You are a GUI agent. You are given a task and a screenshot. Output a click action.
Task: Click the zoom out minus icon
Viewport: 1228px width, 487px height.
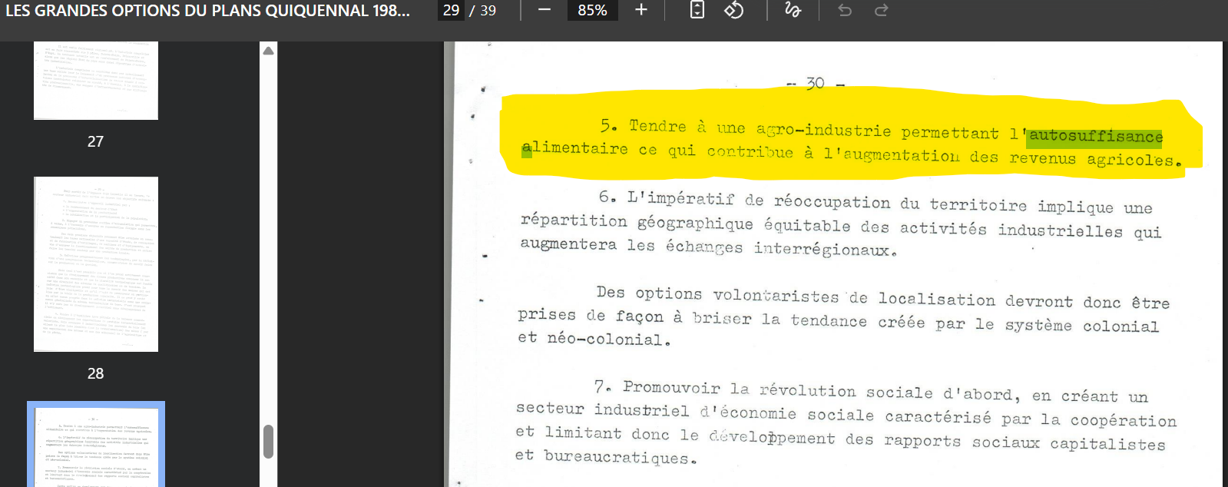(544, 10)
